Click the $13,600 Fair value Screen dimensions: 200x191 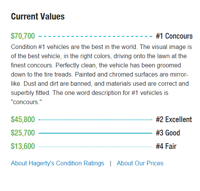click(x=23, y=146)
